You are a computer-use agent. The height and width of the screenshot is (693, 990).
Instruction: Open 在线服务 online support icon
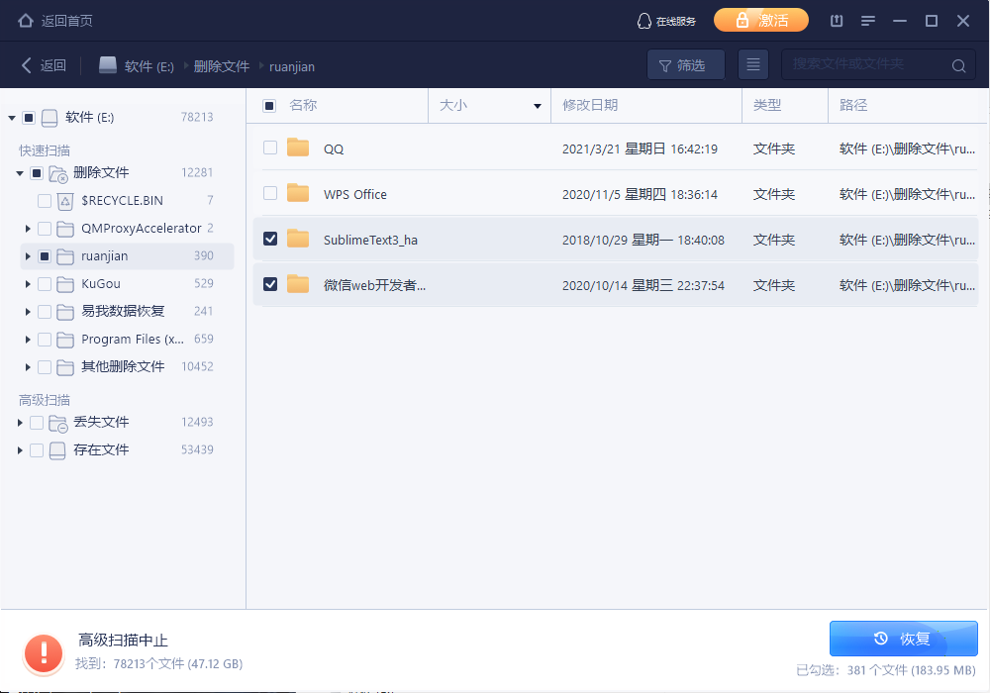(643, 21)
